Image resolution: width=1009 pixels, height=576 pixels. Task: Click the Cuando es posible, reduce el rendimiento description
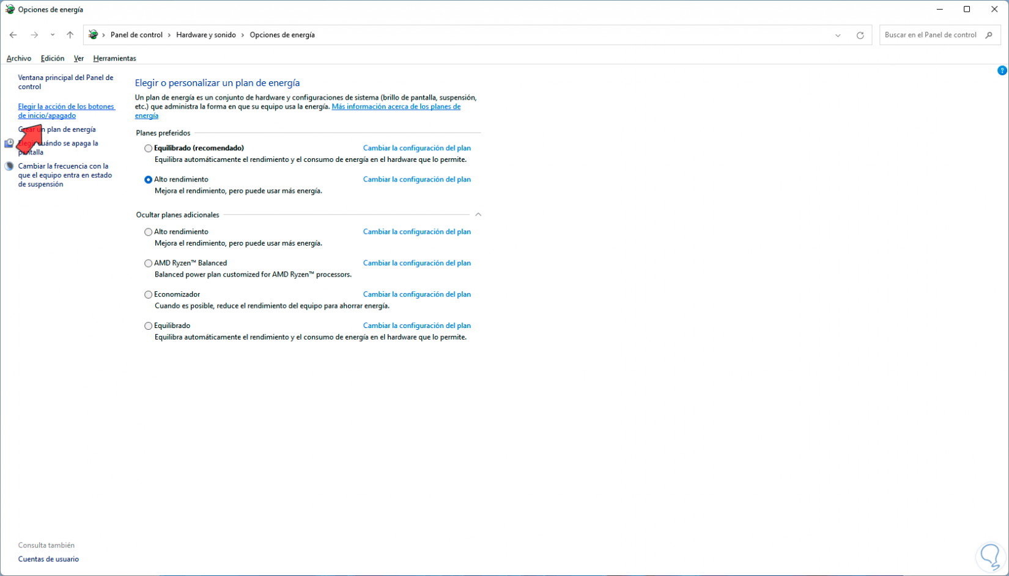click(x=272, y=306)
